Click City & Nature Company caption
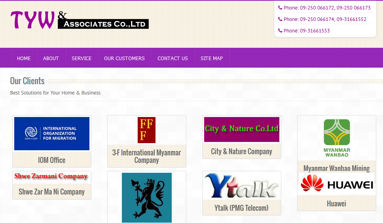This screenshot has height=223, width=383. click(x=242, y=151)
